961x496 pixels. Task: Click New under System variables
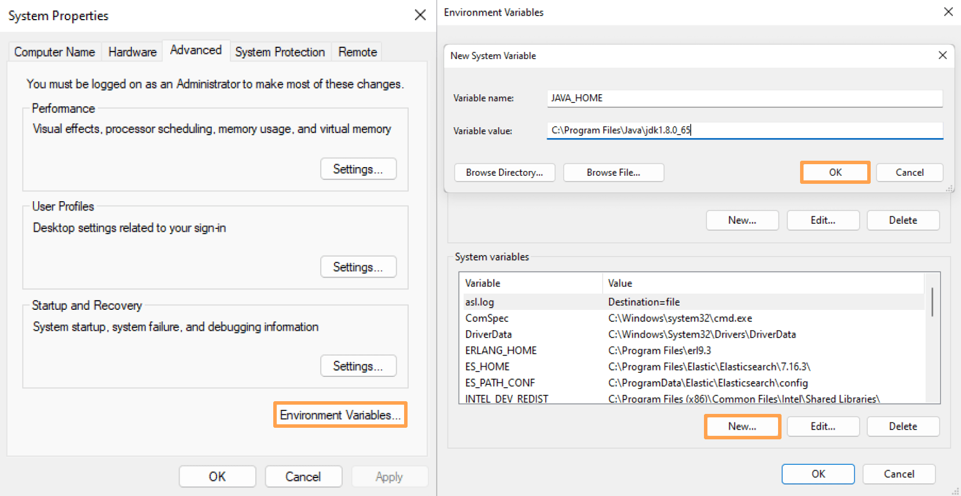pyautogui.click(x=742, y=426)
